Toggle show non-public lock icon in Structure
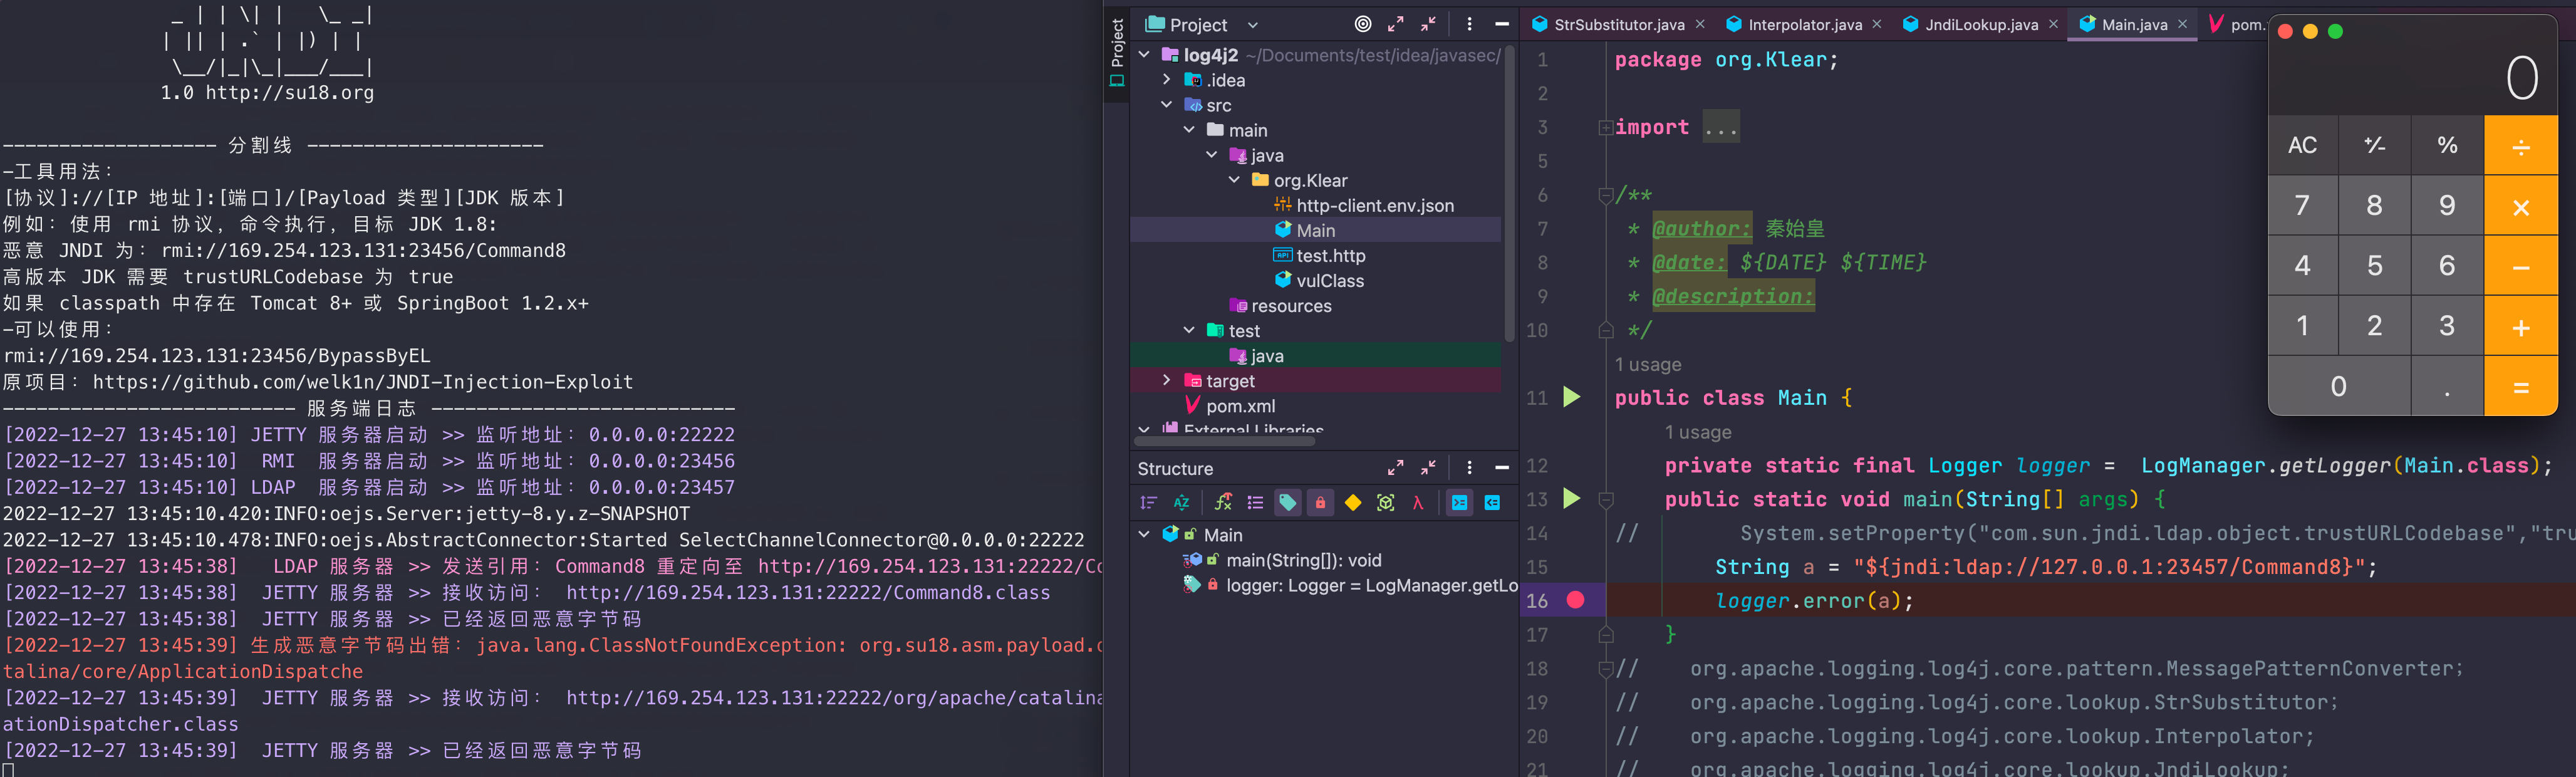Viewport: 2576px width, 777px height. [x=1320, y=503]
